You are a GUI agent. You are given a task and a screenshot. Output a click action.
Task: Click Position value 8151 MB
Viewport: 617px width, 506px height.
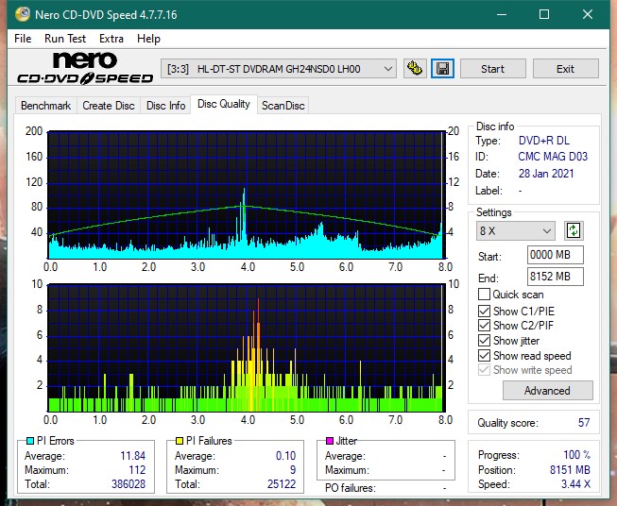[x=570, y=470]
